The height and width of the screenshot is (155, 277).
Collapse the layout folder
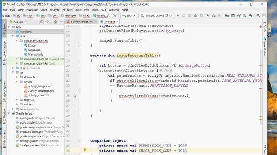click(x=17, y=81)
